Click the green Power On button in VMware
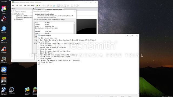Viewport: 173px width, 97px height. pyautogui.click(x=37, y=6)
